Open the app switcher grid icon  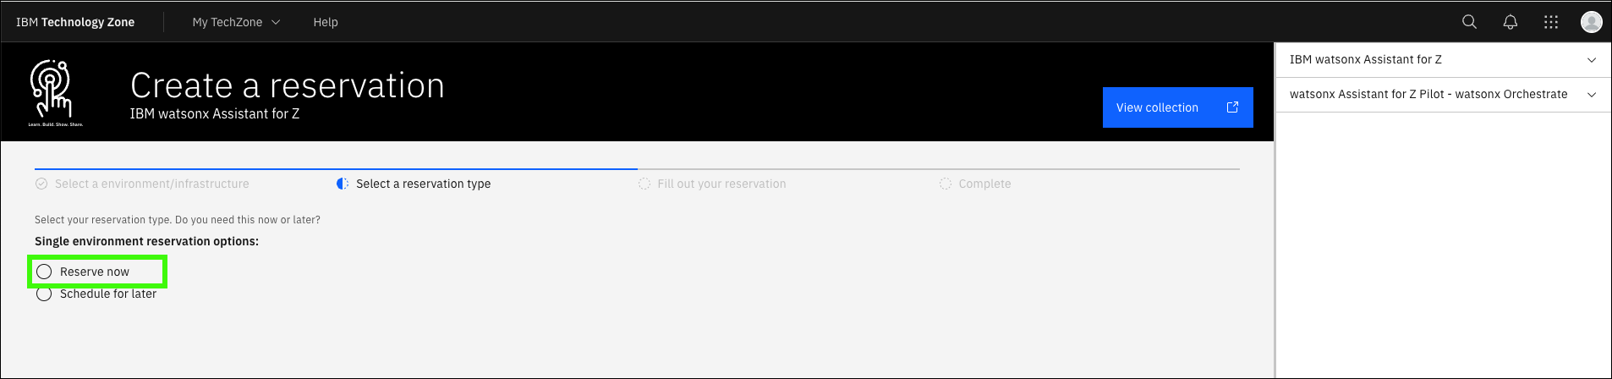[1551, 22]
